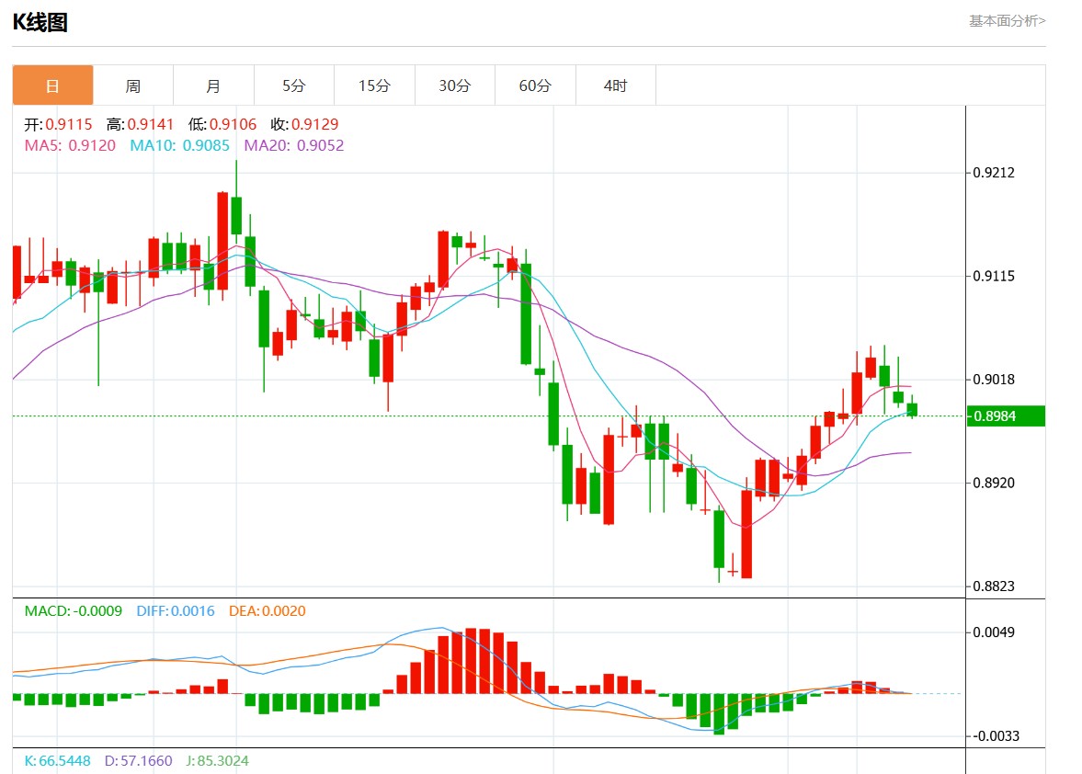
Task: Click the 0.8823 price axis label
Action: [994, 586]
